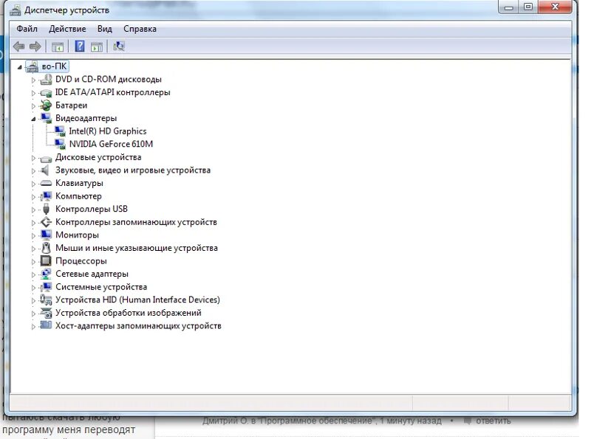Select the IDE ATA/ATAPI controllers icon
Screen dimensions: 591x439
coord(46,93)
